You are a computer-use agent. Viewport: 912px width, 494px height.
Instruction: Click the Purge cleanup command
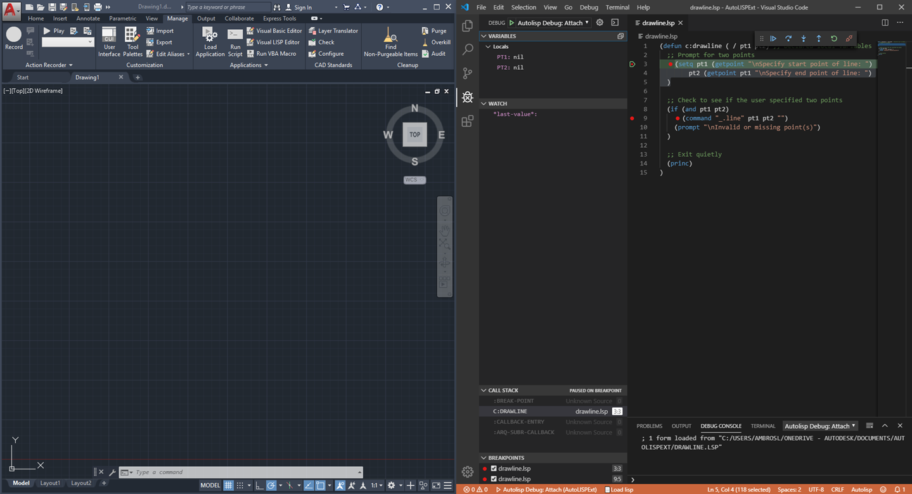[434, 30]
